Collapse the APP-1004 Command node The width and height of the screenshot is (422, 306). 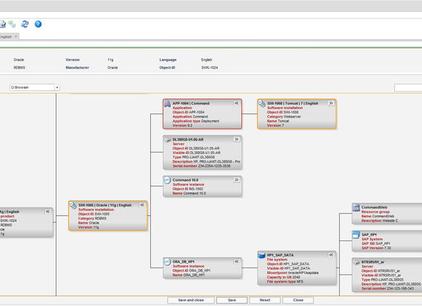click(236, 103)
